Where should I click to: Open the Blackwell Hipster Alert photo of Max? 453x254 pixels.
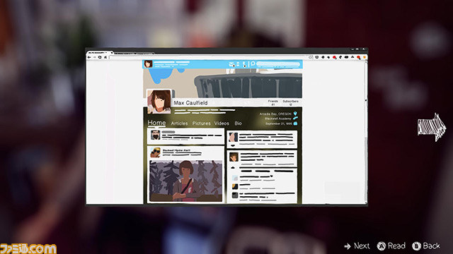point(185,181)
